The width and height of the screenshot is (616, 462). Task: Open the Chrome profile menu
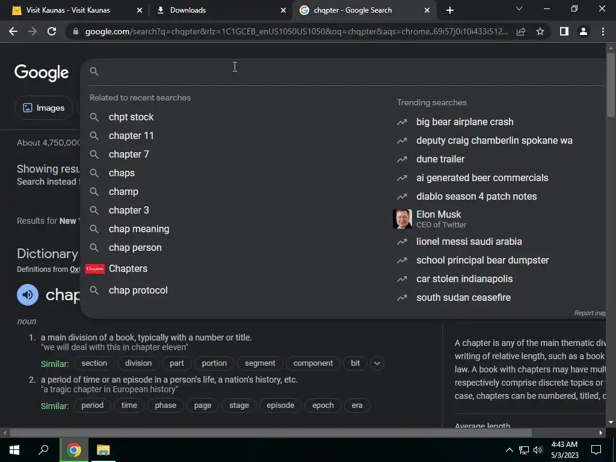(584, 31)
